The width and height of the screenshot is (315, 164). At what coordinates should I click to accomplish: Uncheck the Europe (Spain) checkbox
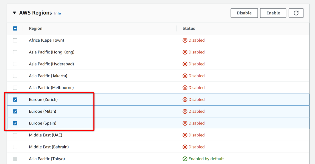(15, 123)
